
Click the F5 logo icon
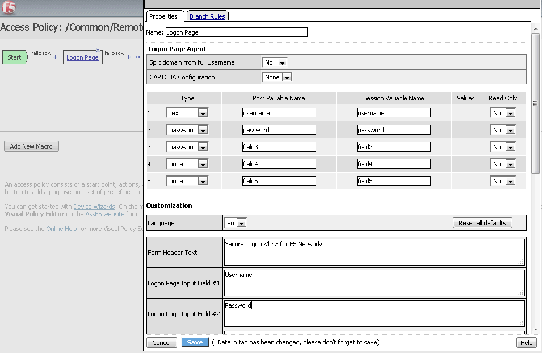point(9,7)
